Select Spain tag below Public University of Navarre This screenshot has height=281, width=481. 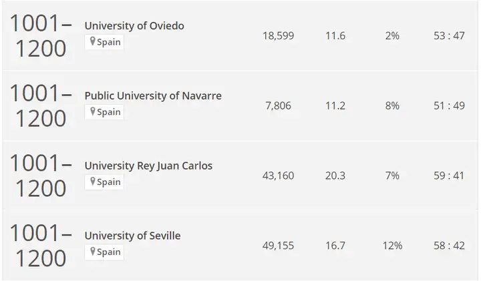click(104, 112)
